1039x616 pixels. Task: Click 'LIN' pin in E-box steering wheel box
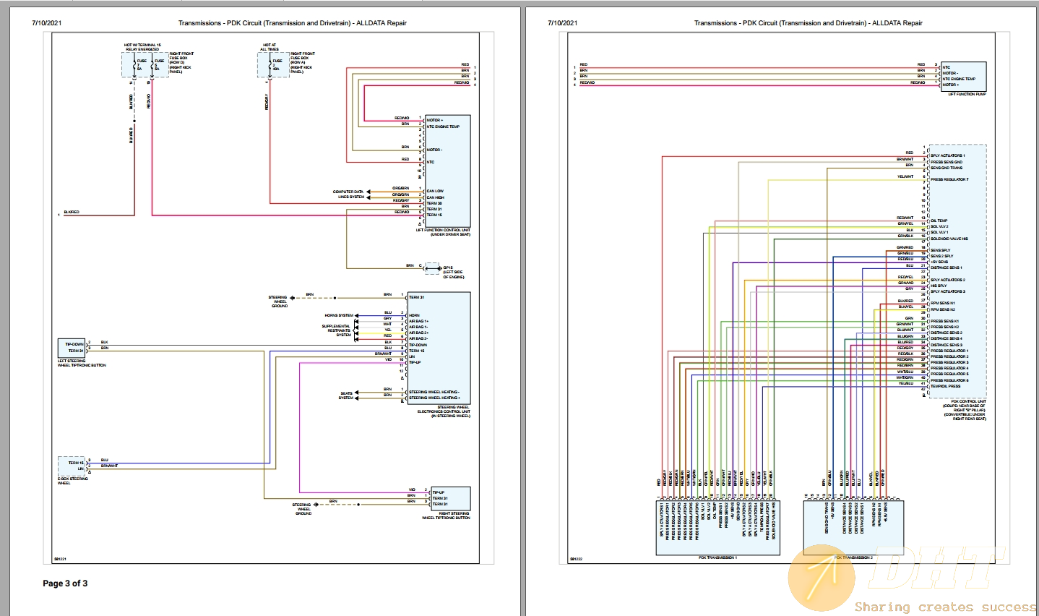[x=81, y=469]
